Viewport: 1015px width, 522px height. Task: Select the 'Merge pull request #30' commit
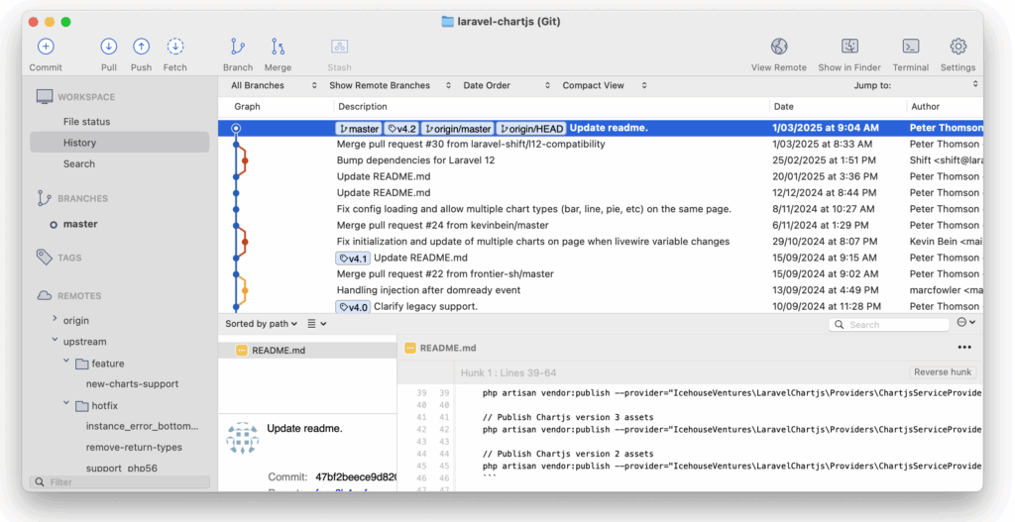click(x=600, y=145)
